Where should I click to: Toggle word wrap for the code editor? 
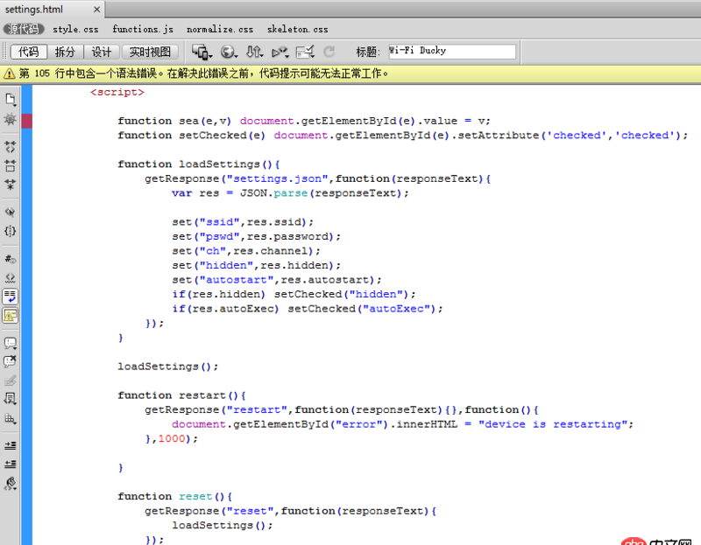(x=10, y=296)
